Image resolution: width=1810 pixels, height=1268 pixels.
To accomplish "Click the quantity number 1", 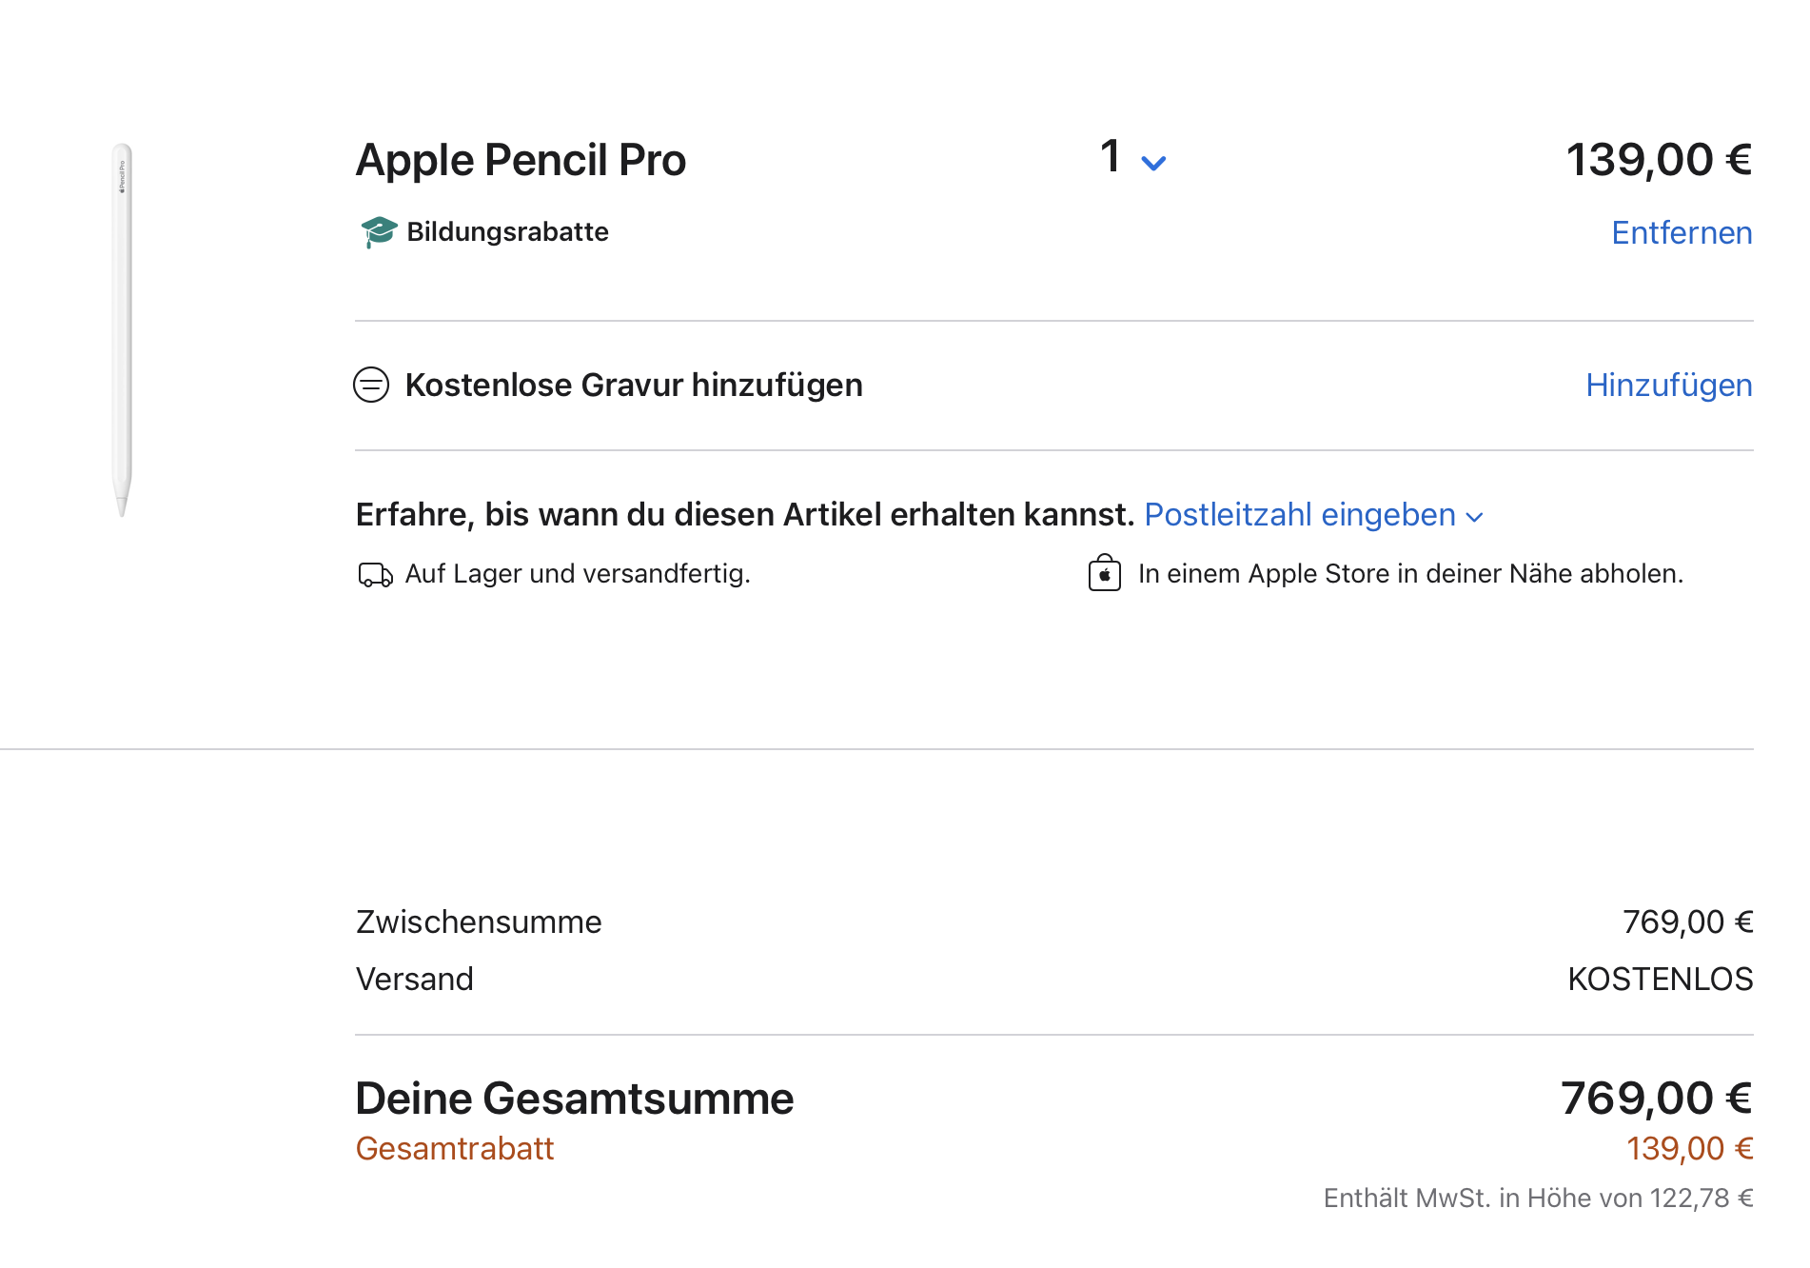I will click(1110, 157).
